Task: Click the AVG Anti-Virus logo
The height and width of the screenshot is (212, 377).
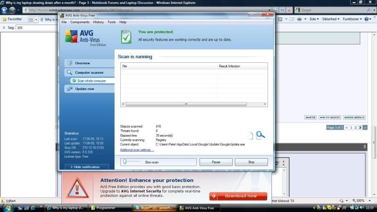Action: click(x=85, y=38)
